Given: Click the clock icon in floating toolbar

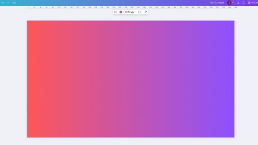Looking at the screenshot, I should pyautogui.click(x=126, y=12).
